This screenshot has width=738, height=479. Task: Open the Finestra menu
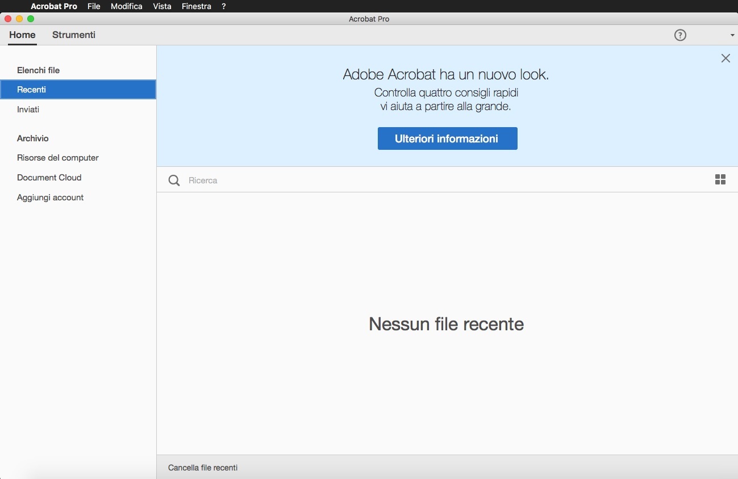click(197, 6)
